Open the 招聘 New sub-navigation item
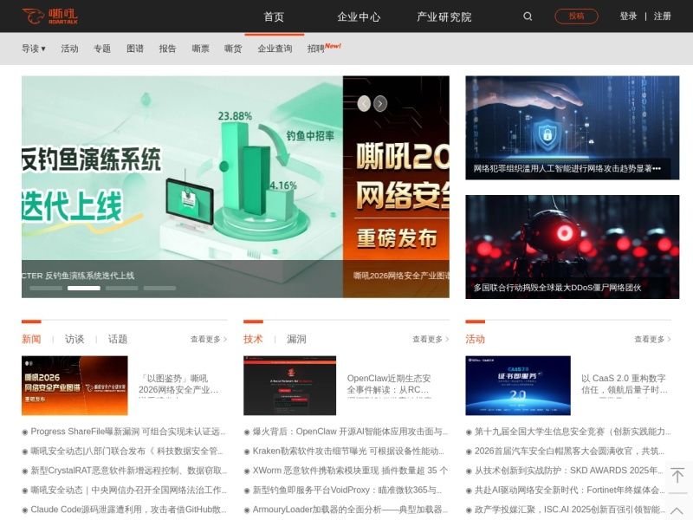Image resolution: width=693 pixels, height=520 pixels. tap(324, 48)
